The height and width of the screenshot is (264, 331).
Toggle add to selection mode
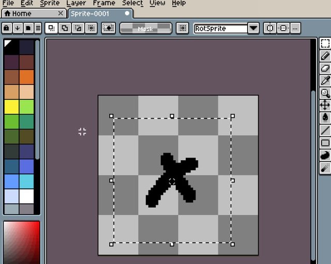65,28
